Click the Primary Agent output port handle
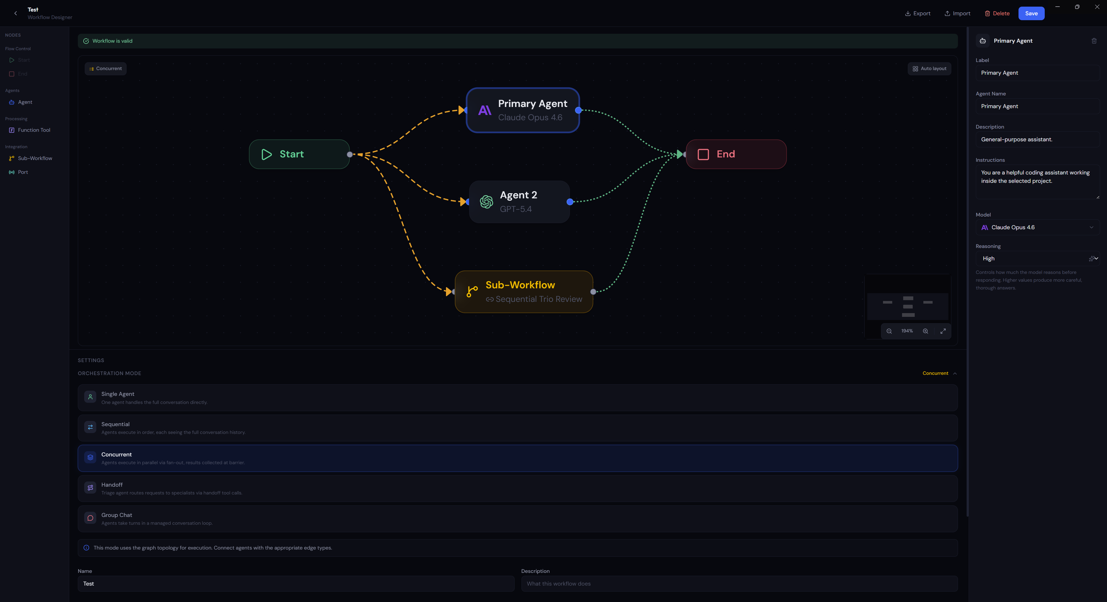 click(x=578, y=110)
